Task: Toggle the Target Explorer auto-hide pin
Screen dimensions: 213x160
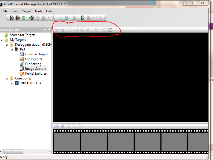Action: (49, 30)
